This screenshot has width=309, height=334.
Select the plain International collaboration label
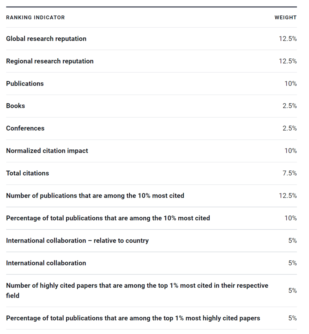[46, 263]
